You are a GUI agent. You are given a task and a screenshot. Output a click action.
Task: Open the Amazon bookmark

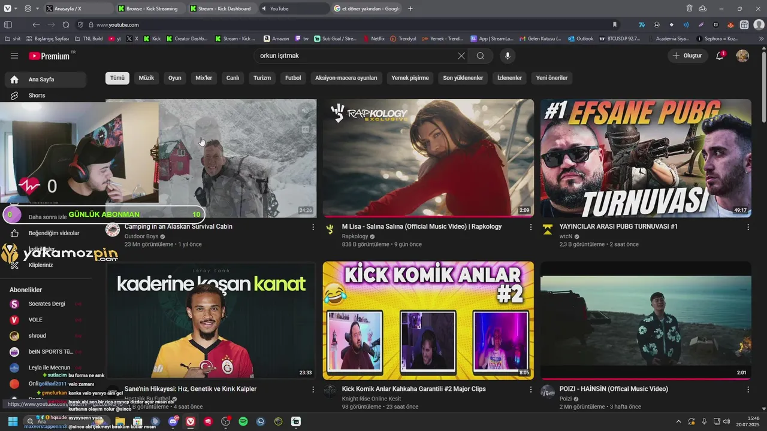click(x=276, y=38)
